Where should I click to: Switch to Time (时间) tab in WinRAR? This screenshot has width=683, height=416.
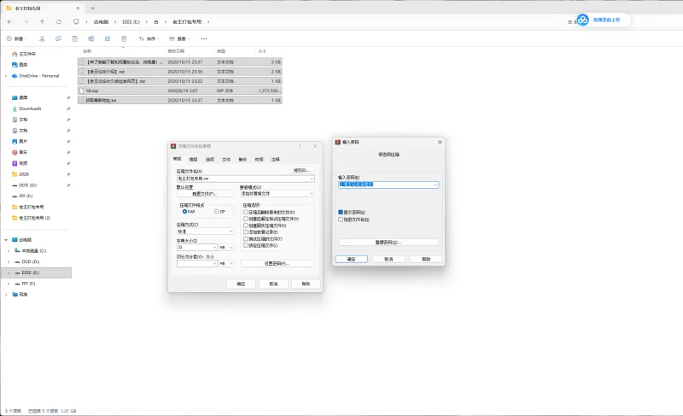click(x=260, y=160)
